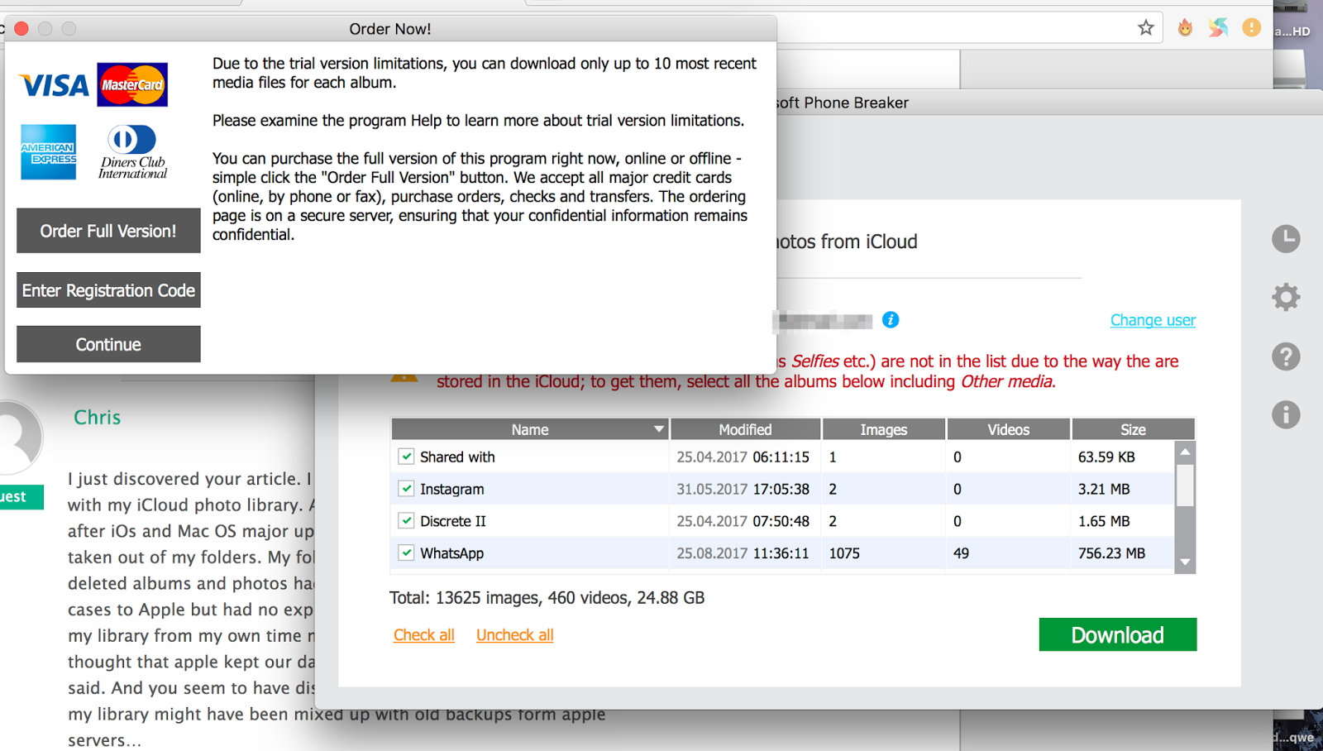
Task: Uncheck the Instagram album checkbox
Action: [x=406, y=489]
